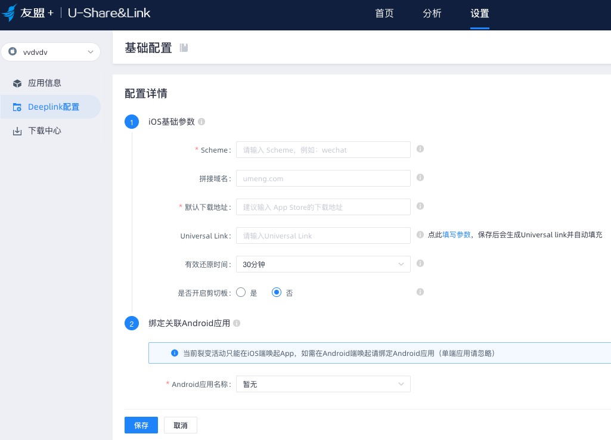Image resolution: width=611 pixels, height=440 pixels.
Task: Click the app avatar icon beside vvdvdv
Action: [x=13, y=51]
